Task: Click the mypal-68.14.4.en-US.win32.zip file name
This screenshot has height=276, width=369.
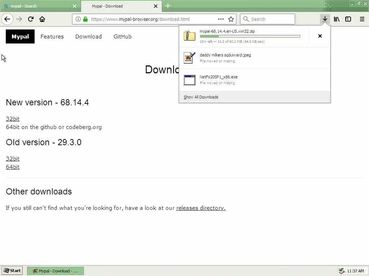Action: coord(227,31)
